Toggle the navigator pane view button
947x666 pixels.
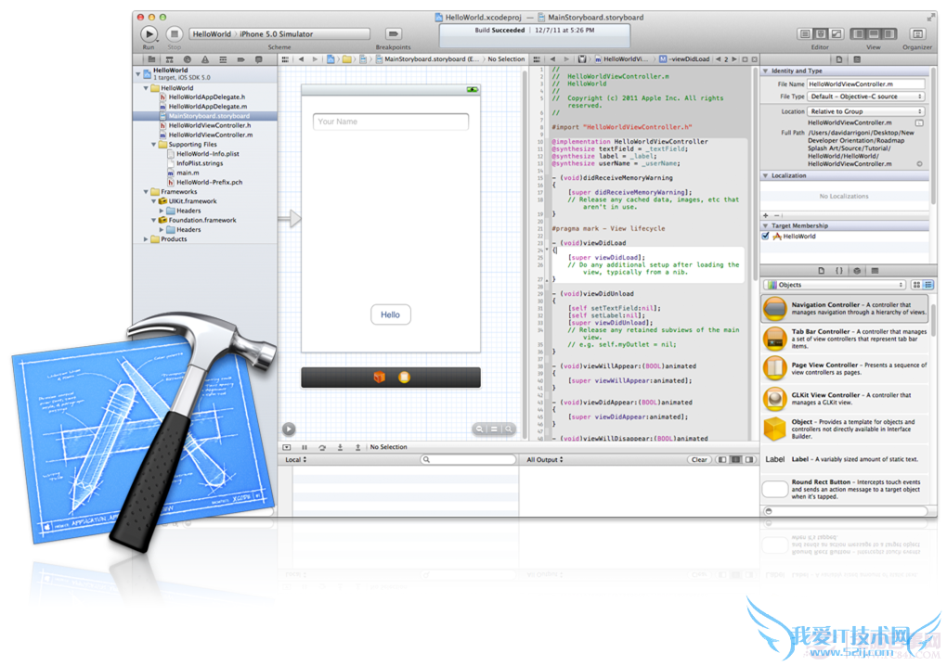click(858, 33)
